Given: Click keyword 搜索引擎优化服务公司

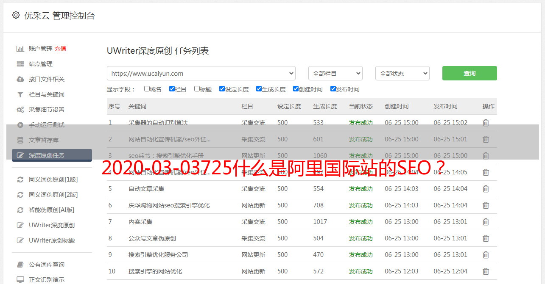Looking at the screenshot, I should click(x=158, y=255).
